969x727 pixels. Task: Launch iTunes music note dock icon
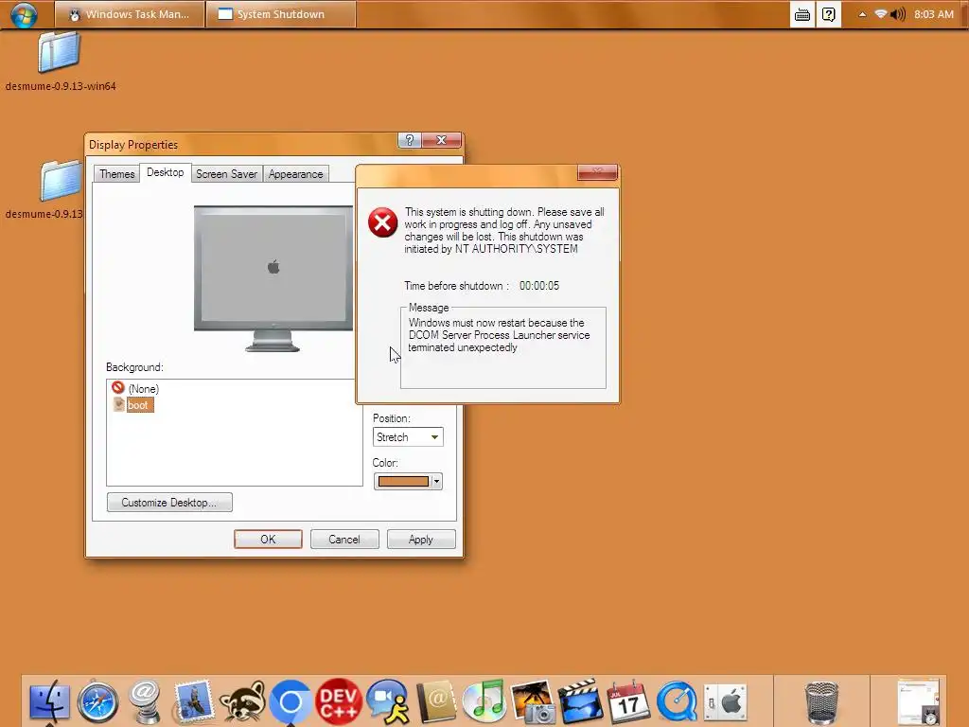coord(484,702)
